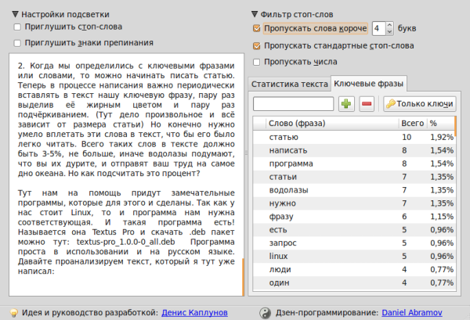Viewport: 470px width, 320px height.
Task: Click the red minus remove-phrase icon
Action: click(x=367, y=104)
